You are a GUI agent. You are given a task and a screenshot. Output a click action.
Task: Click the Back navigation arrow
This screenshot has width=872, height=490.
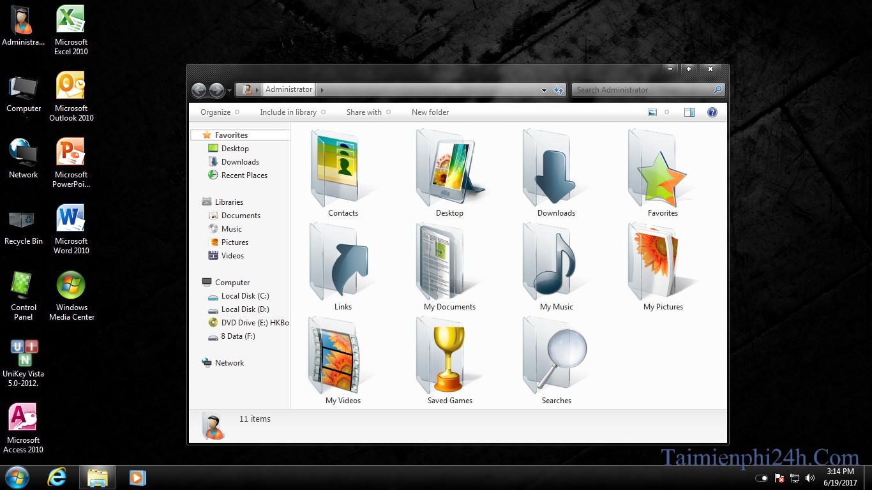pyautogui.click(x=199, y=90)
